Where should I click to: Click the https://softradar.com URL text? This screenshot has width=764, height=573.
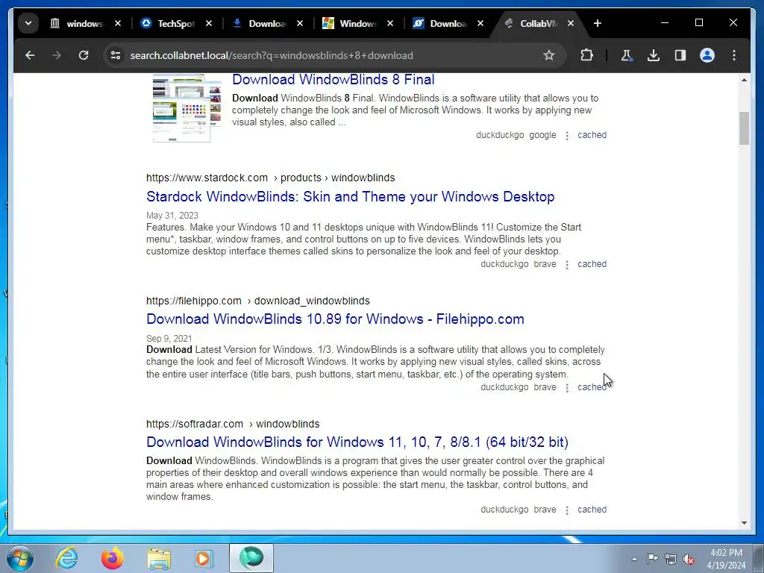(x=195, y=424)
